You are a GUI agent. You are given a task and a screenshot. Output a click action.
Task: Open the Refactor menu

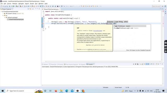tap(15, 4)
